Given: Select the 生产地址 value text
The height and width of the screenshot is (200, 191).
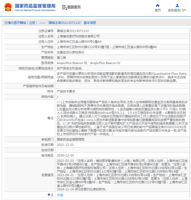Looking at the screenshot, I should pyautogui.click(x=107, y=47).
